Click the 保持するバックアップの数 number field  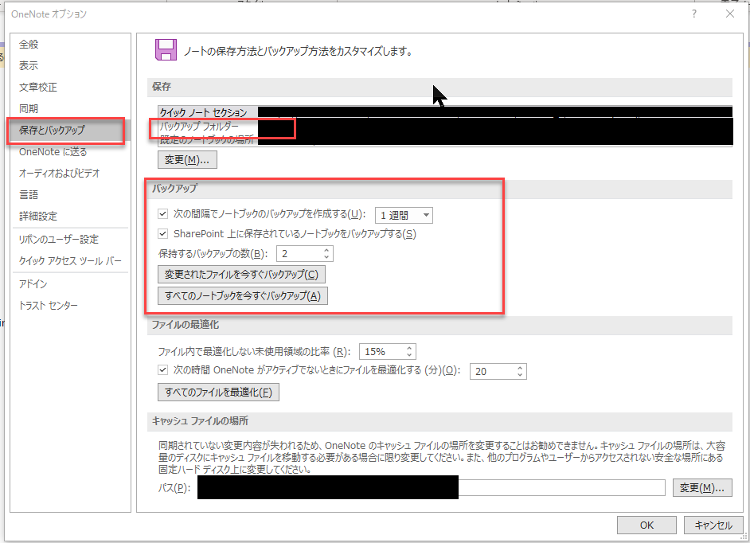click(x=299, y=254)
